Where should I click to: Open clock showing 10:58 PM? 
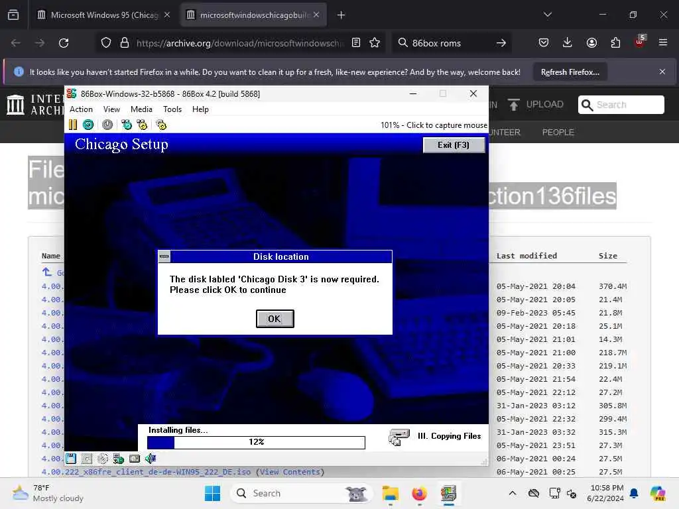point(605,493)
